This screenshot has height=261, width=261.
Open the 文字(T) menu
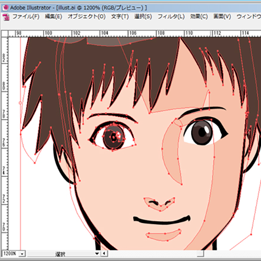120,17
